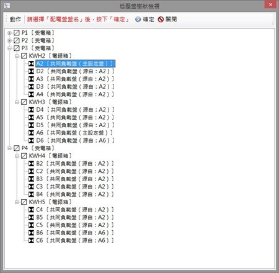The width and height of the screenshot is (279, 273).
Task: Click the red 關閉 prohibition icon
Action: click(x=161, y=19)
